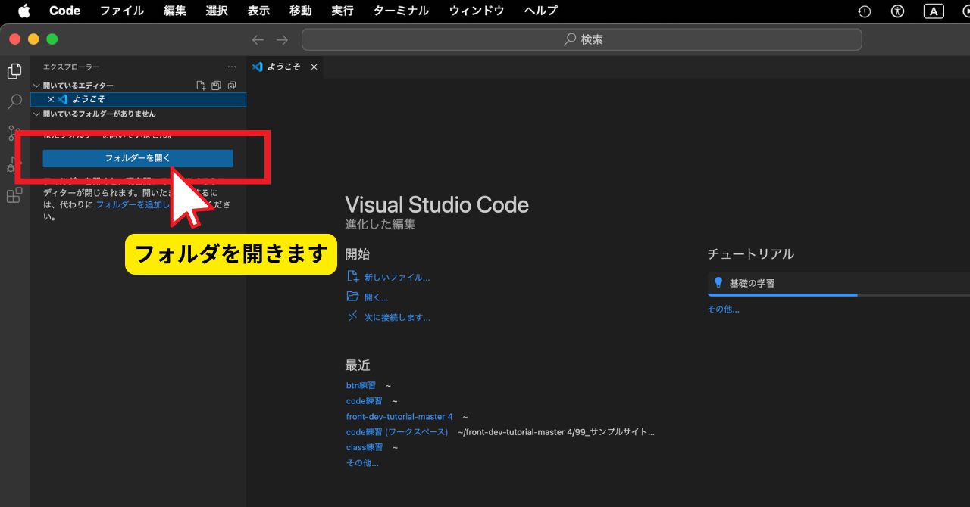Viewport: 970px width, 507px height.
Task: Open the input source A icon
Action: (x=934, y=11)
